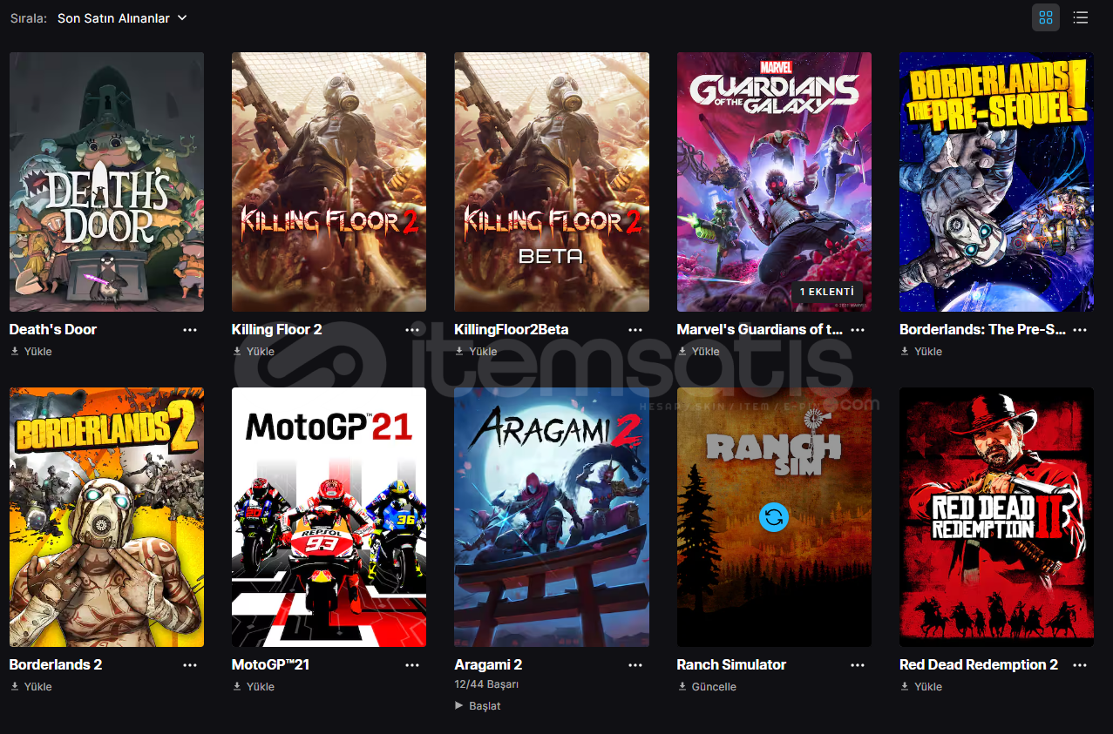Open the options menu for Red Dead Redemption 2
The image size is (1113, 734).
1080,665
